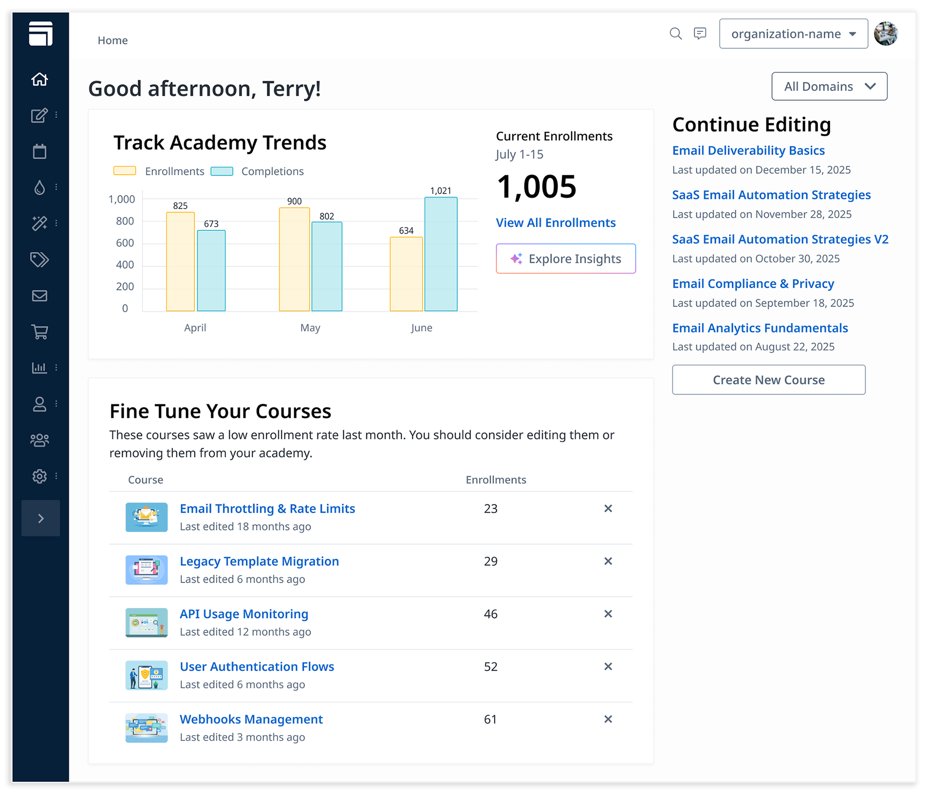Open the compose/edit tool in the sidebar
Viewport: 928px width, 794px height.
coord(39,115)
